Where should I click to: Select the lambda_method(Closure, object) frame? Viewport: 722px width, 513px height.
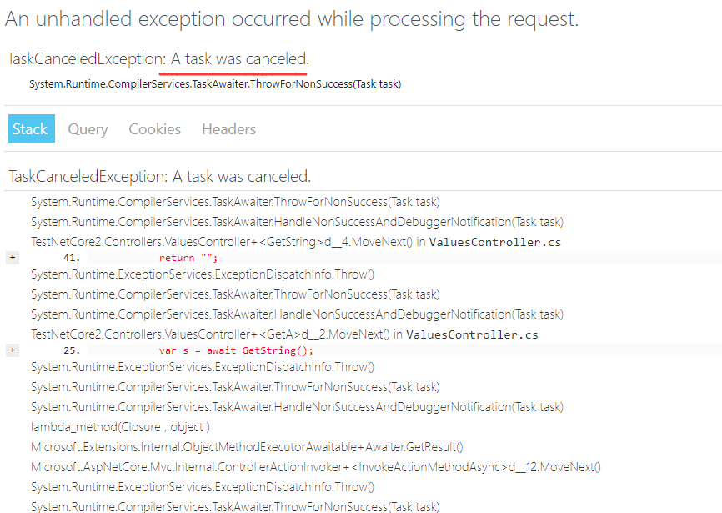120,427
